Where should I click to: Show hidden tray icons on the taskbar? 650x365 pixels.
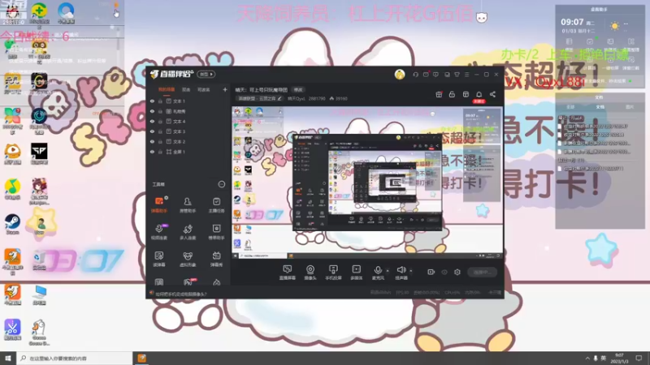587,359
